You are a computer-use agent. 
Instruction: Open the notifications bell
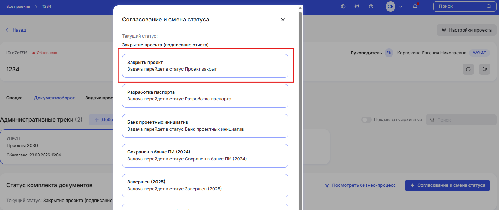point(415,6)
